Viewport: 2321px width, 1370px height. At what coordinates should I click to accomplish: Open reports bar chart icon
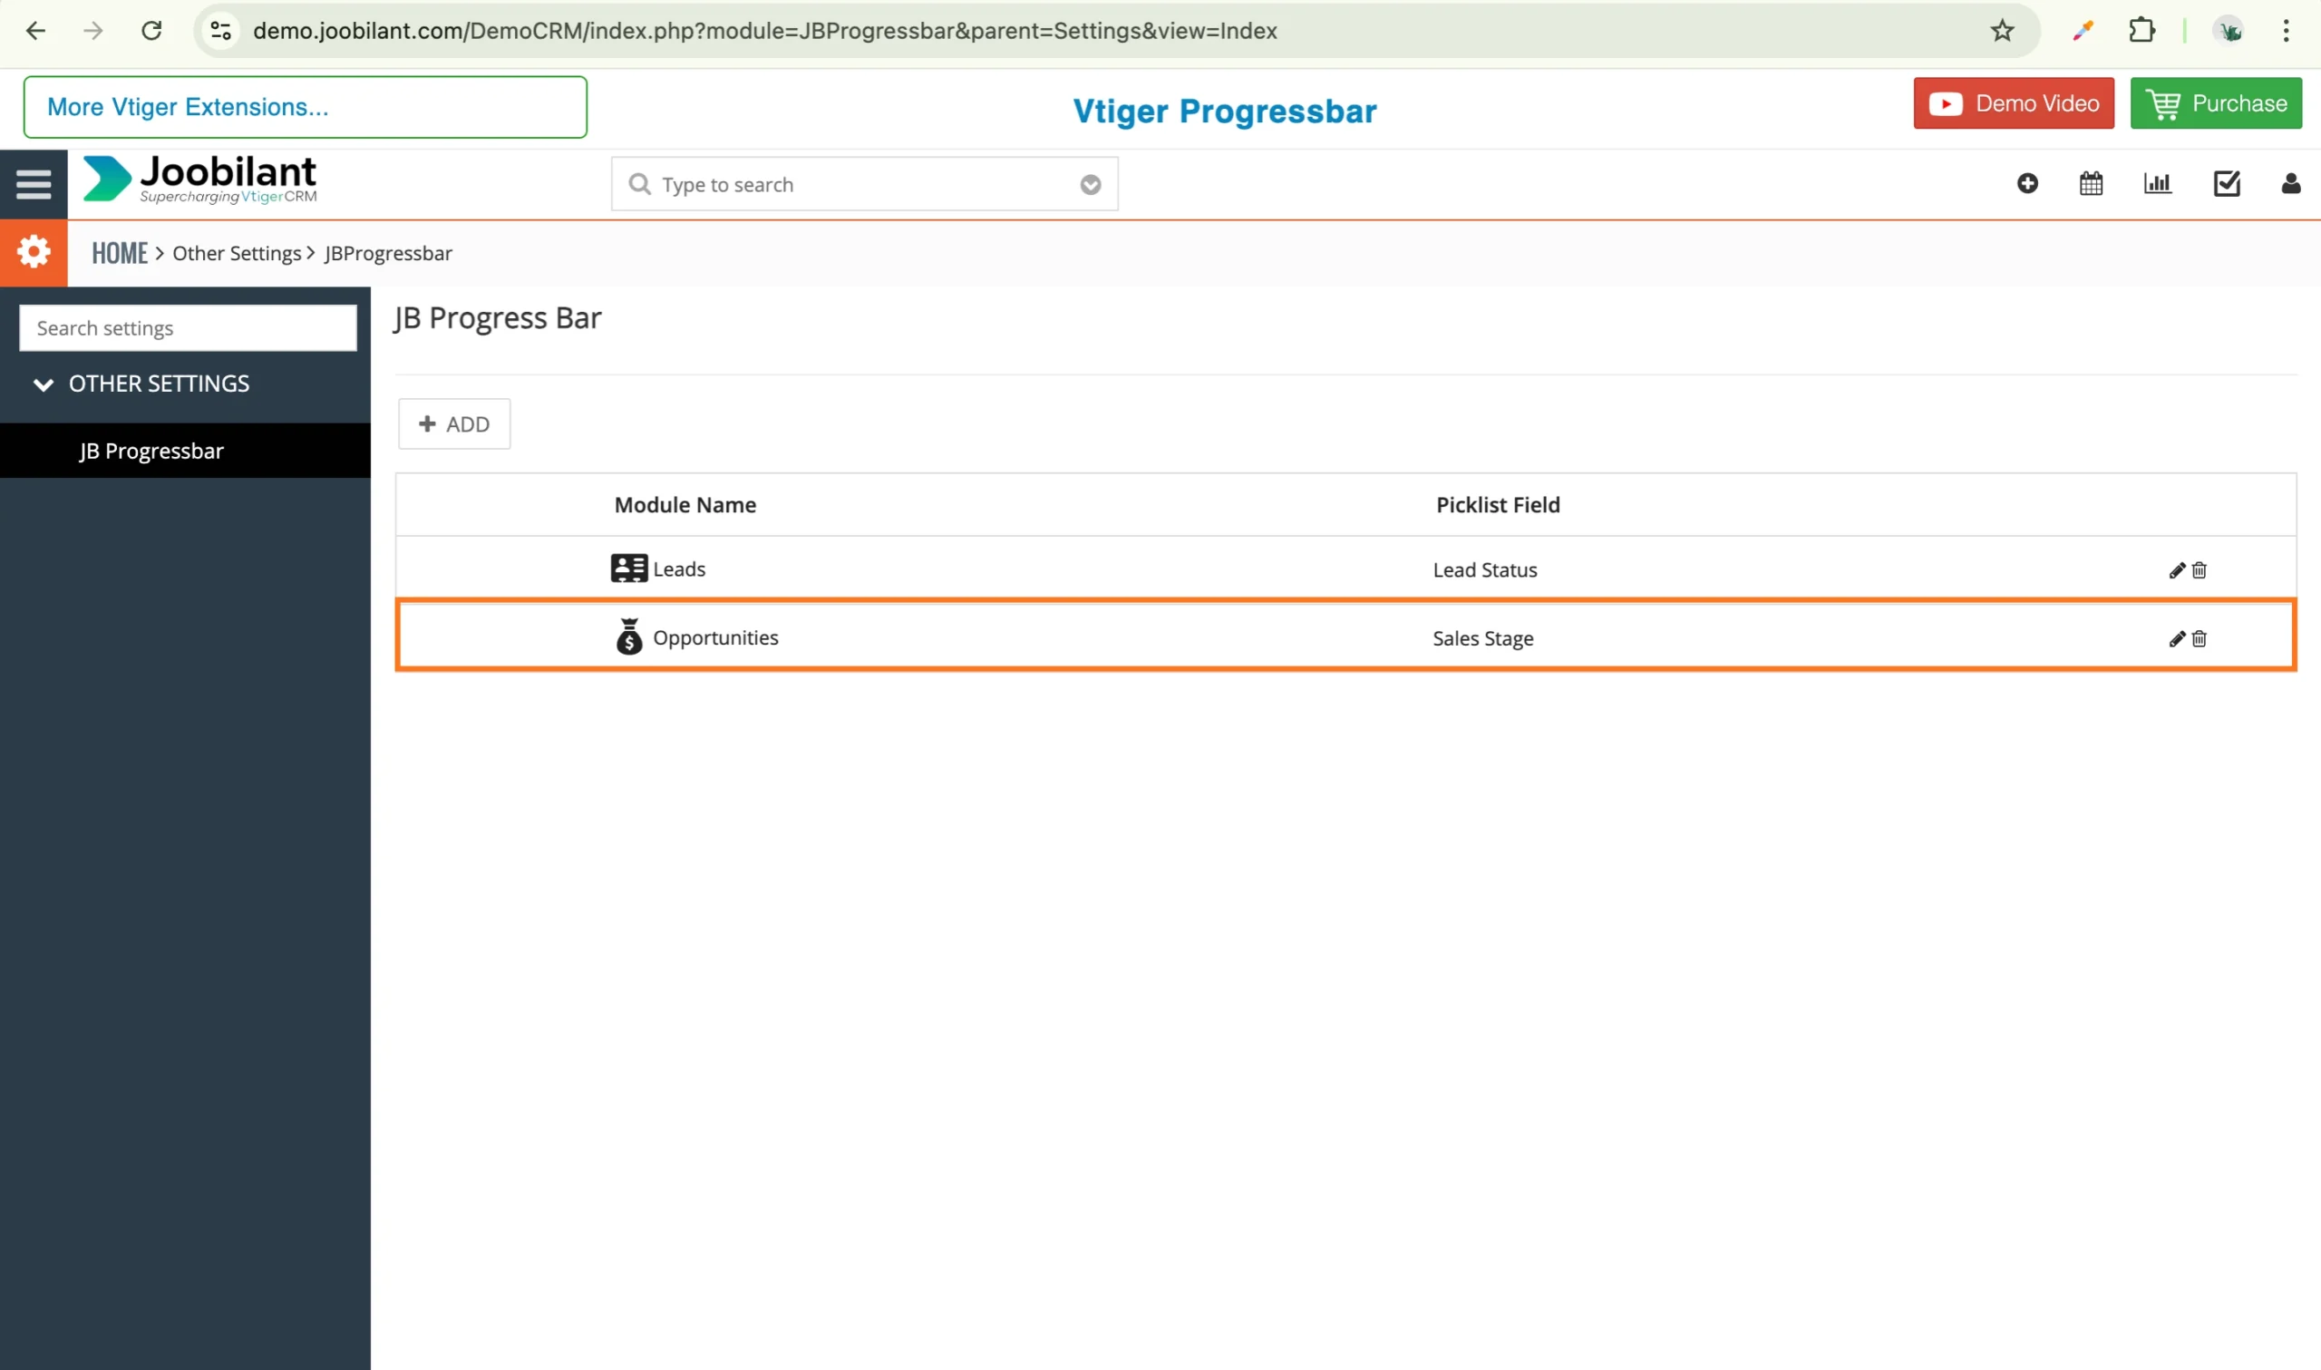pos(2157,184)
